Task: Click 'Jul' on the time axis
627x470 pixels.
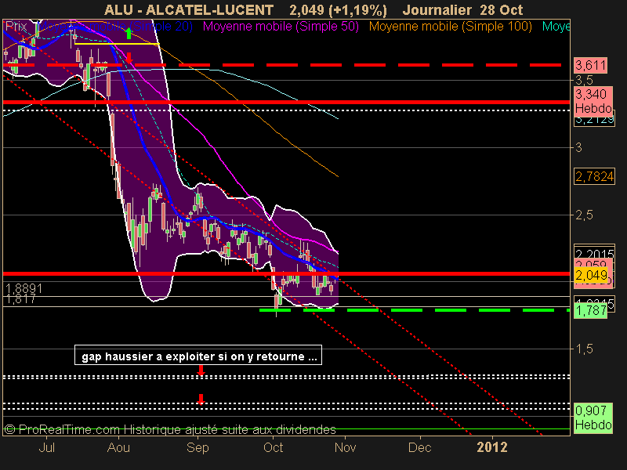Action: (47, 447)
